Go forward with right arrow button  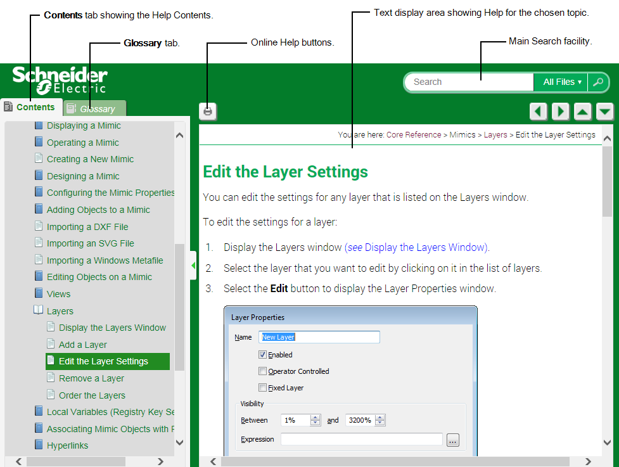560,112
